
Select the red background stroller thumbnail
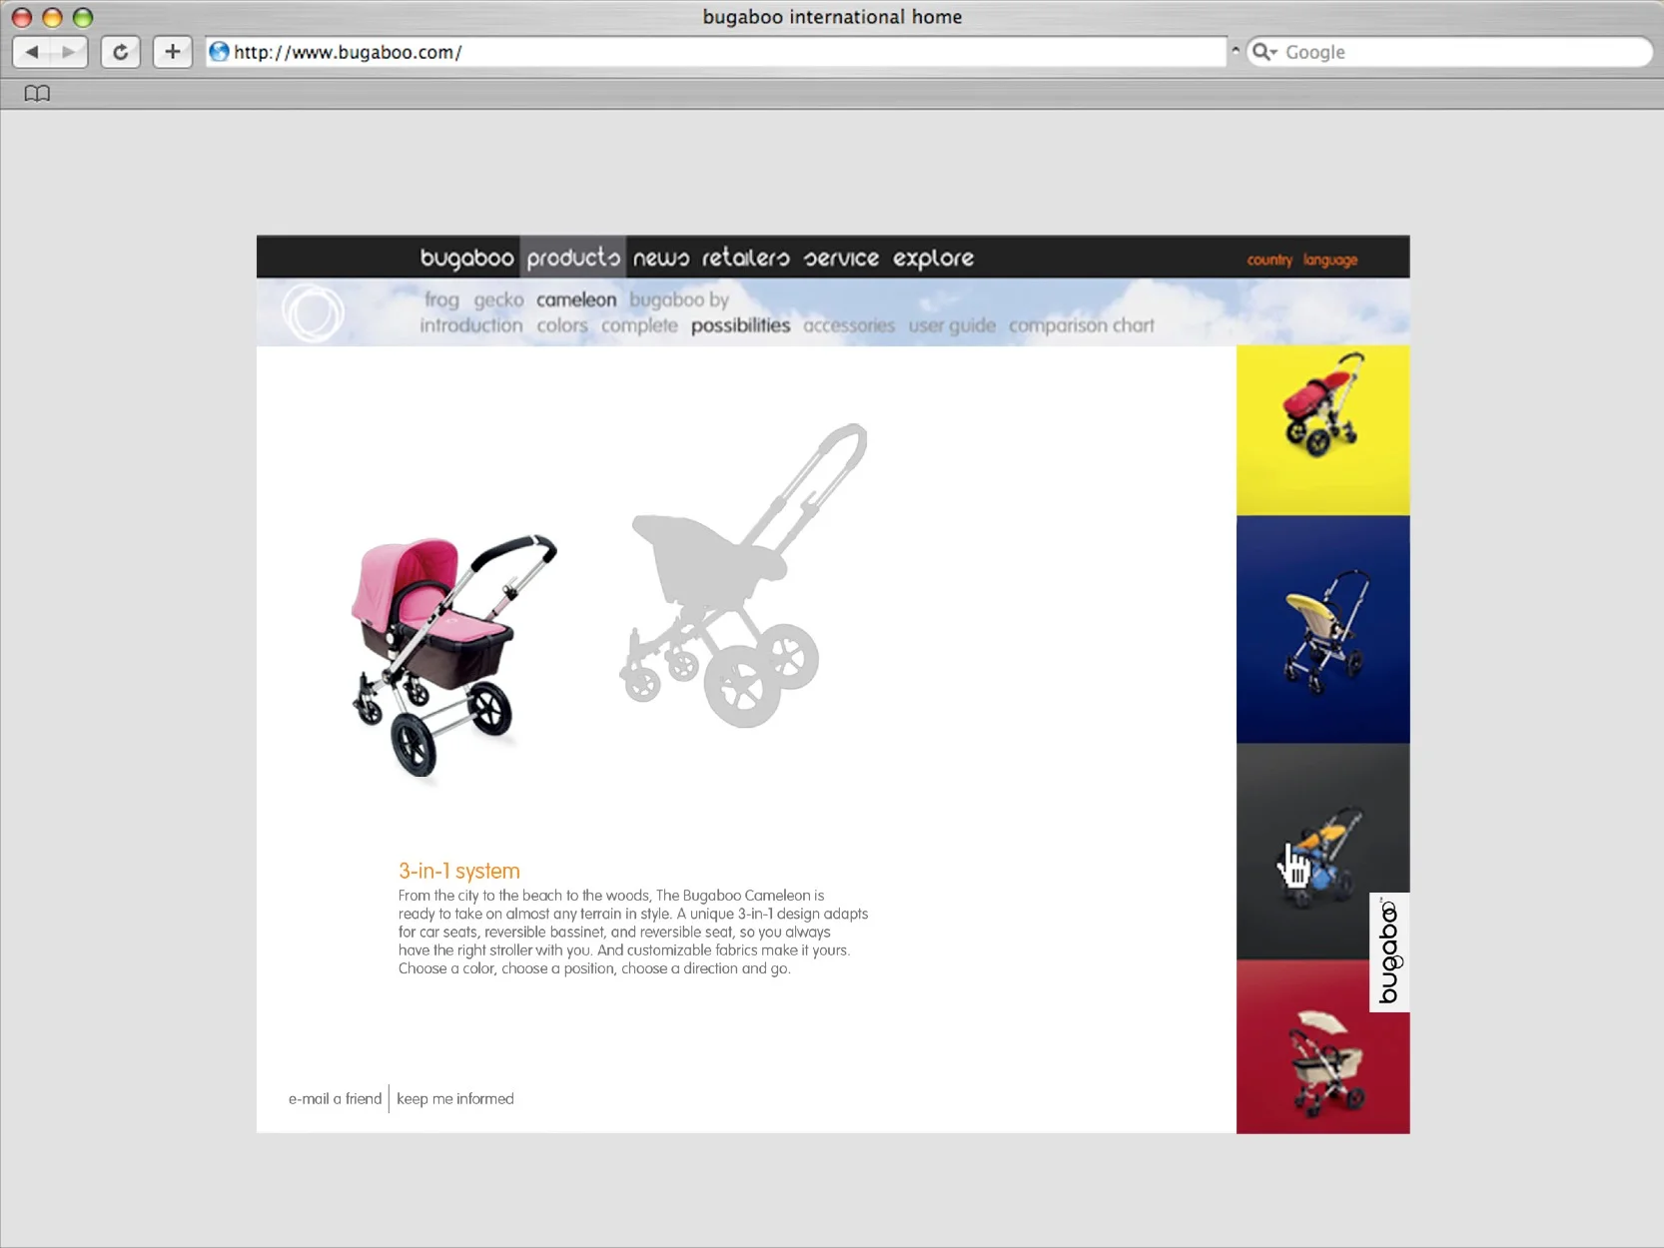point(1322,1047)
